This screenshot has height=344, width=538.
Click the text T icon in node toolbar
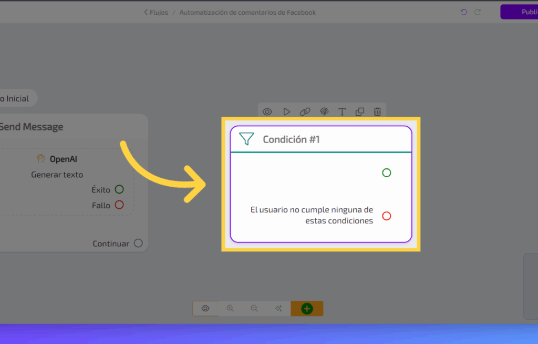point(342,112)
